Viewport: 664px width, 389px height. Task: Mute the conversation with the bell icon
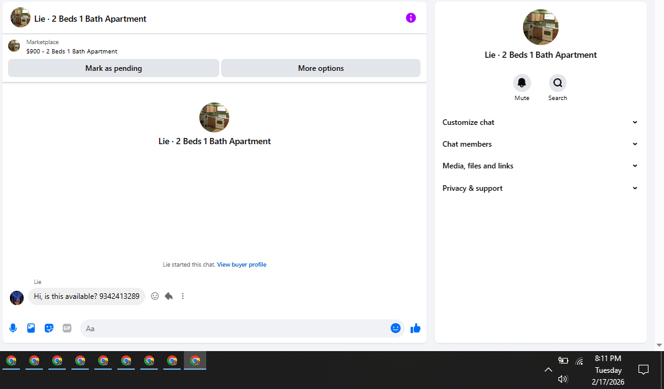(x=522, y=83)
